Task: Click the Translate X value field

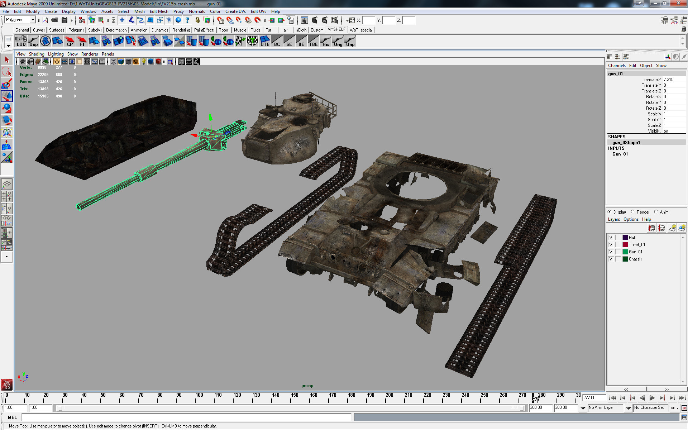Action: [673, 80]
